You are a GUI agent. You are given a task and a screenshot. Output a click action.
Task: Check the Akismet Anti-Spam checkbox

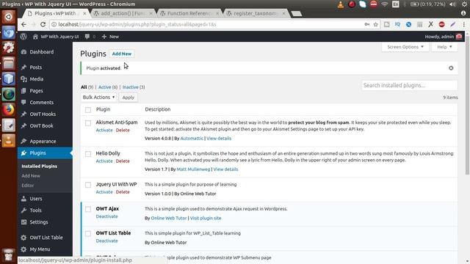pos(88,123)
